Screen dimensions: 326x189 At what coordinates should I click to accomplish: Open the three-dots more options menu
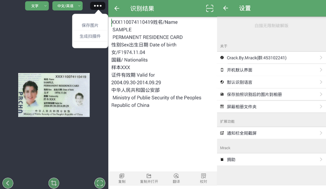click(x=98, y=6)
